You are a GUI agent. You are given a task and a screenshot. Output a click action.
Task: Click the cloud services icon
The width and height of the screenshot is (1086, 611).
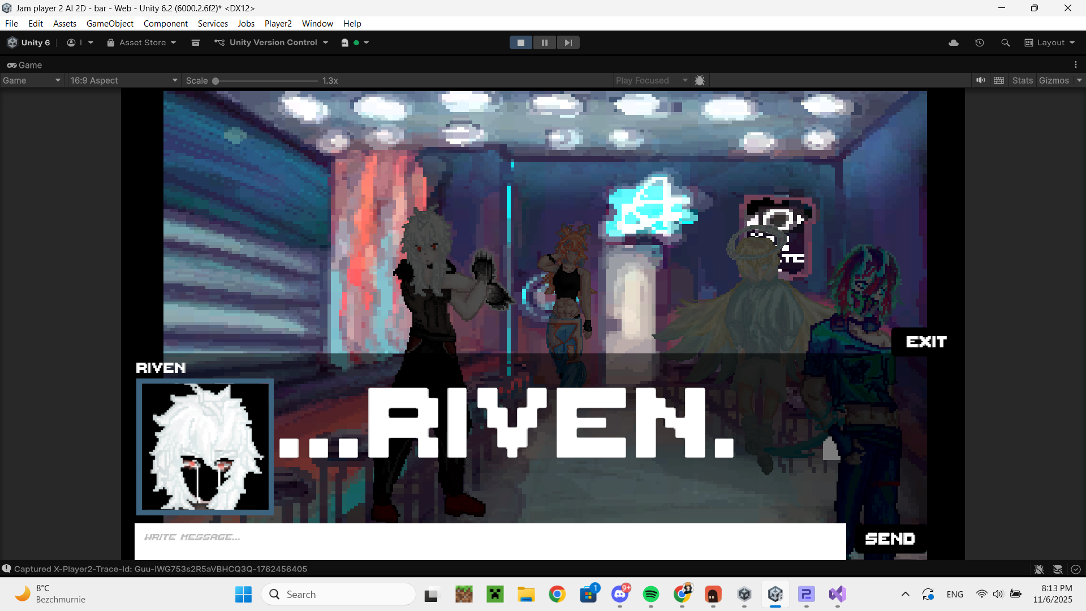[x=954, y=43]
